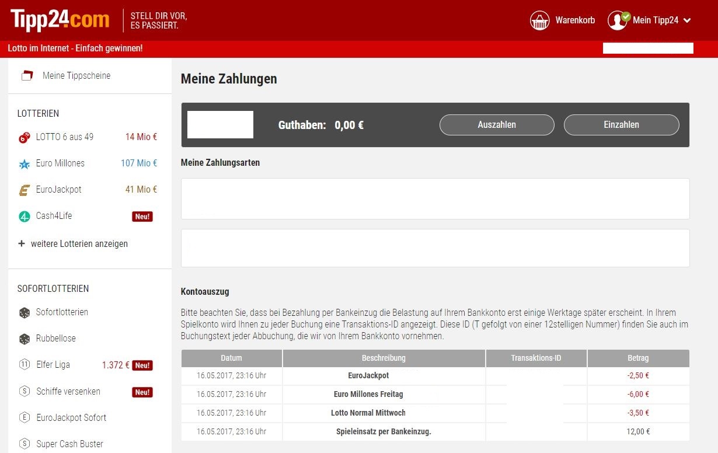Screen dimensions: 718x453
Task: Expand the Mein Tipp24 dropdown arrow
Action: coord(687,20)
